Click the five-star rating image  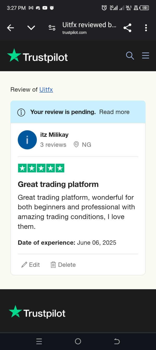pos(41,168)
